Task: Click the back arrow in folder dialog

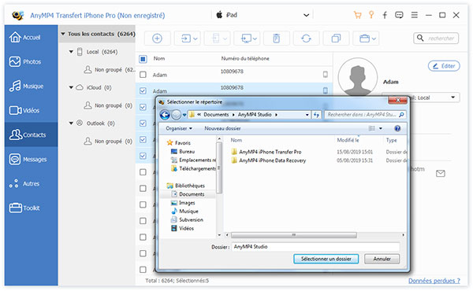Action: coord(165,115)
